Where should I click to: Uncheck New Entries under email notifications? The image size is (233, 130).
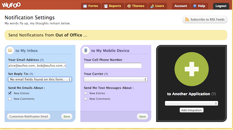tap(10, 93)
